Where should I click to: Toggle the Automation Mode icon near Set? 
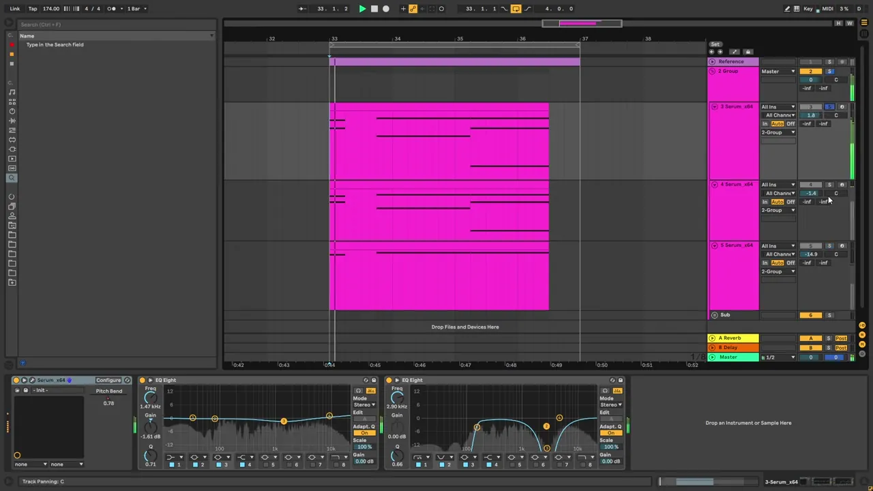click(x=735, y=52)
